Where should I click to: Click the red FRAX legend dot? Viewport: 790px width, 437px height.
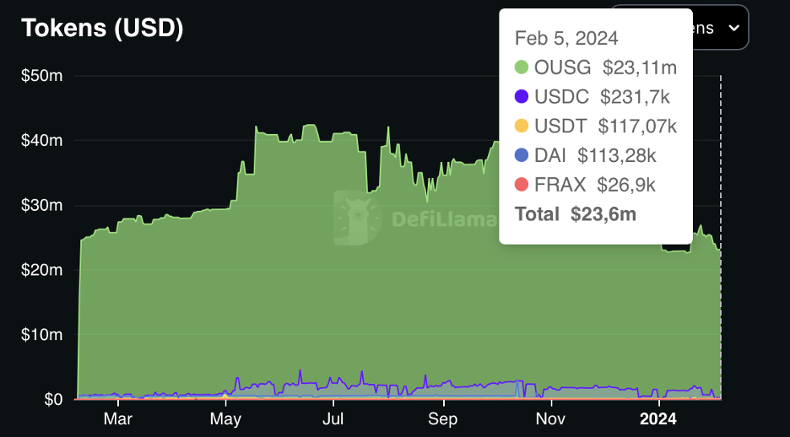tap(522, 184)
